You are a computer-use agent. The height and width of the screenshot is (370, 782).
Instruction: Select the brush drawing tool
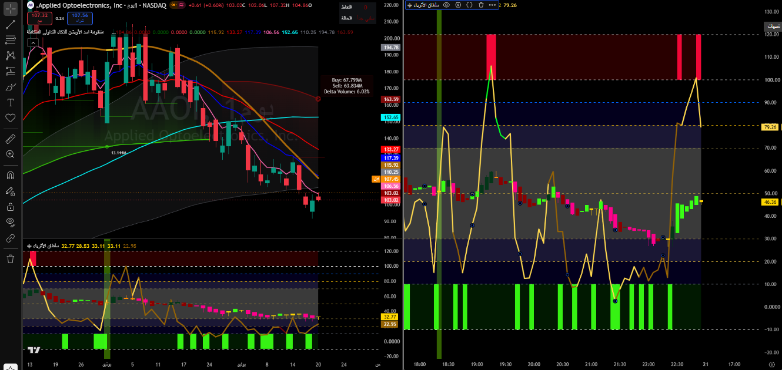(x=10, y=87)
